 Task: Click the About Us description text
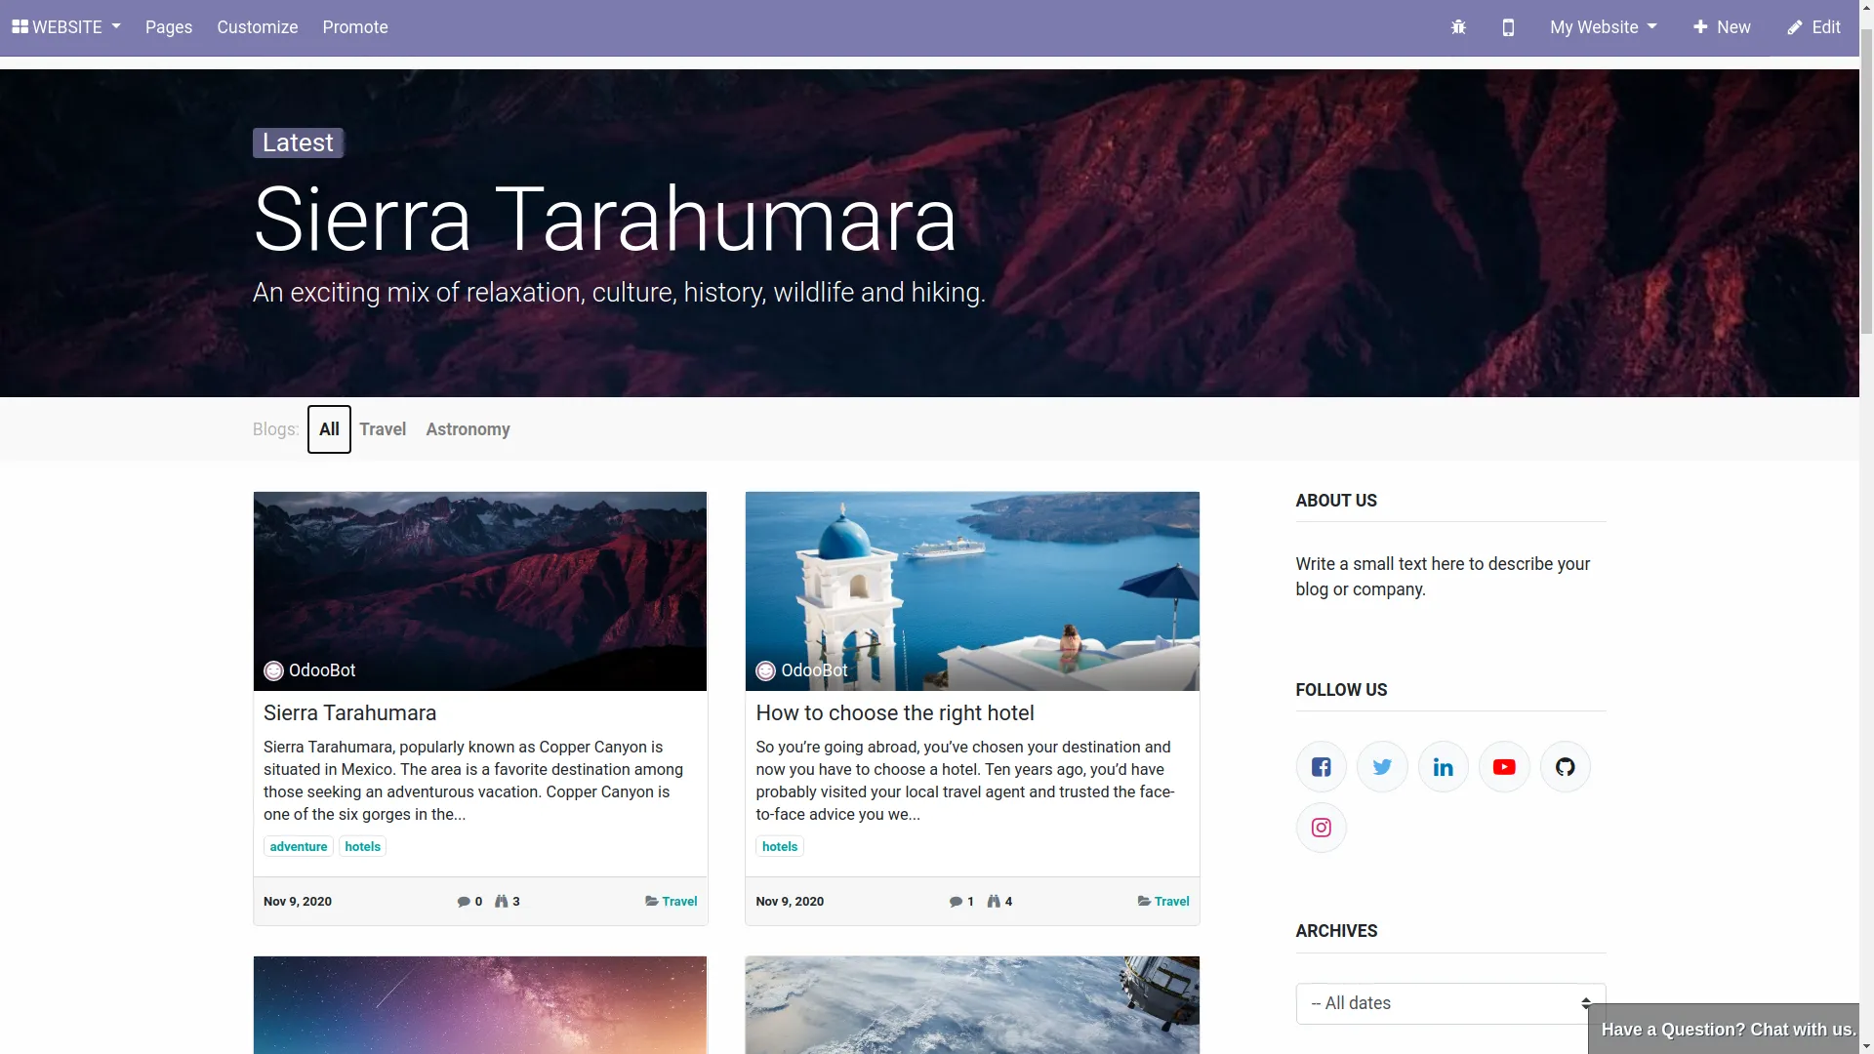coord(1443,577)
